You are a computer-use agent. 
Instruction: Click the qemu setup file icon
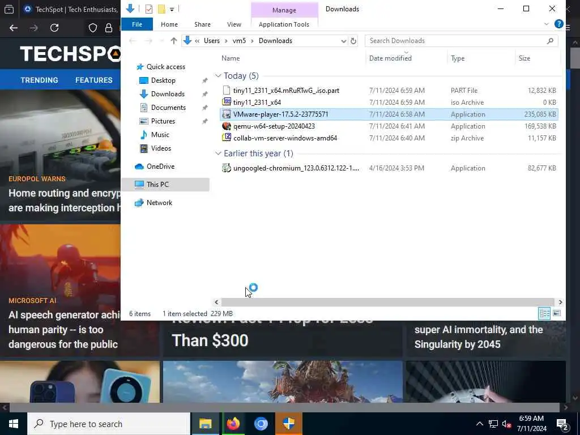coord(227,126)
